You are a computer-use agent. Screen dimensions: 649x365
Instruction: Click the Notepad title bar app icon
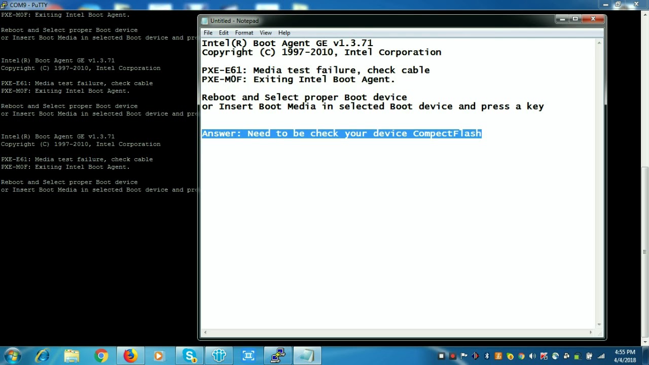click(205, 21)
